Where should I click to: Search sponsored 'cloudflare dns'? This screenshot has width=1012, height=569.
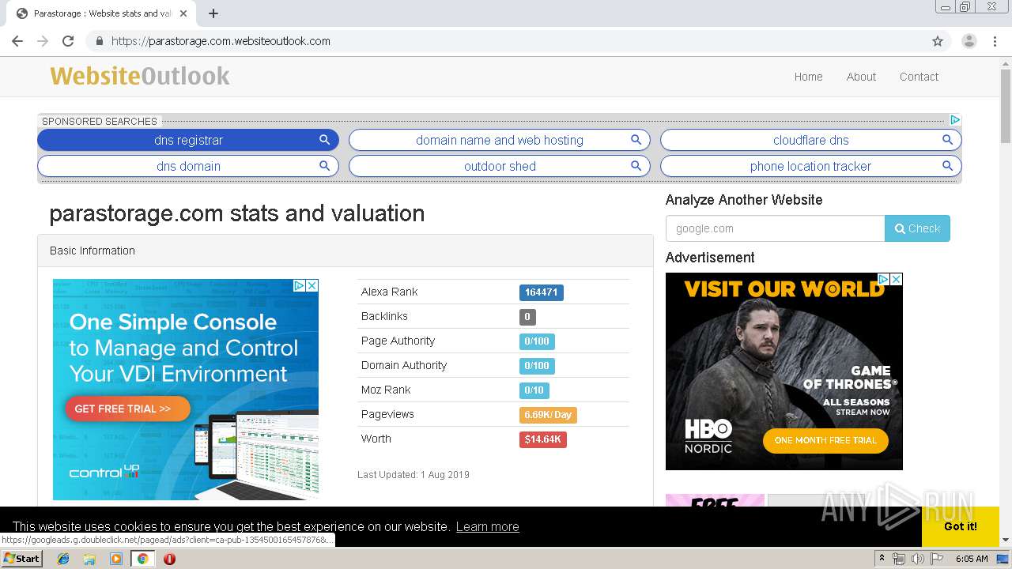coord(811,140)
